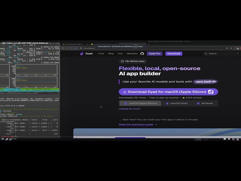
Task: Click the Dyad Pro button
Action: 154,54
